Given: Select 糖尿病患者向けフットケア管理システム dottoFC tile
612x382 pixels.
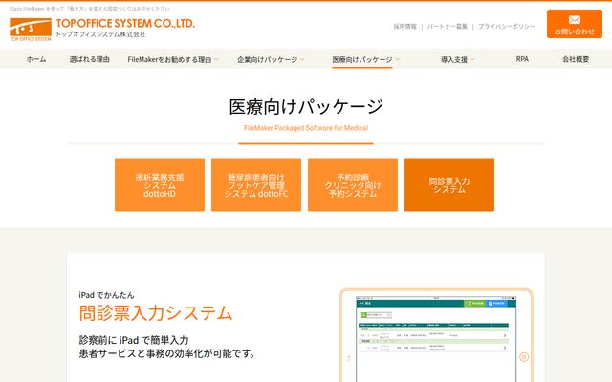Looking at the screenshot, I should pyautogui.click(x=256, y=184).
